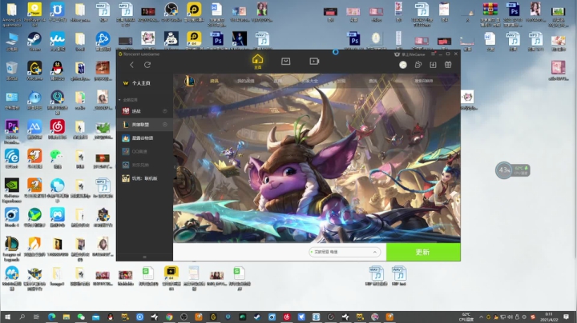The image size is (577, 323).
Task: Click the sidebar bottom menu handle
Action: point(144,257)
